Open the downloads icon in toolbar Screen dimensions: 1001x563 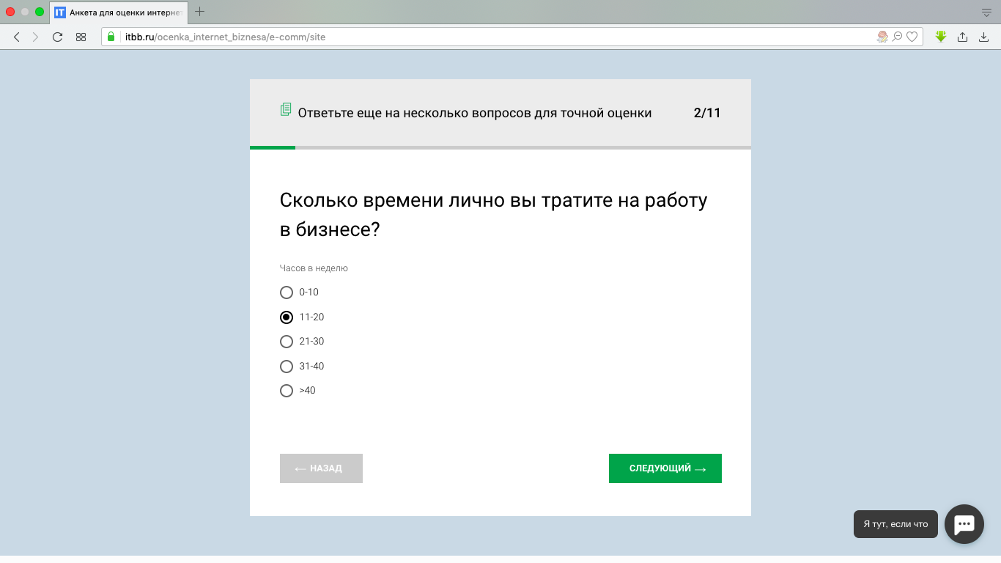(x=984, y=37)
